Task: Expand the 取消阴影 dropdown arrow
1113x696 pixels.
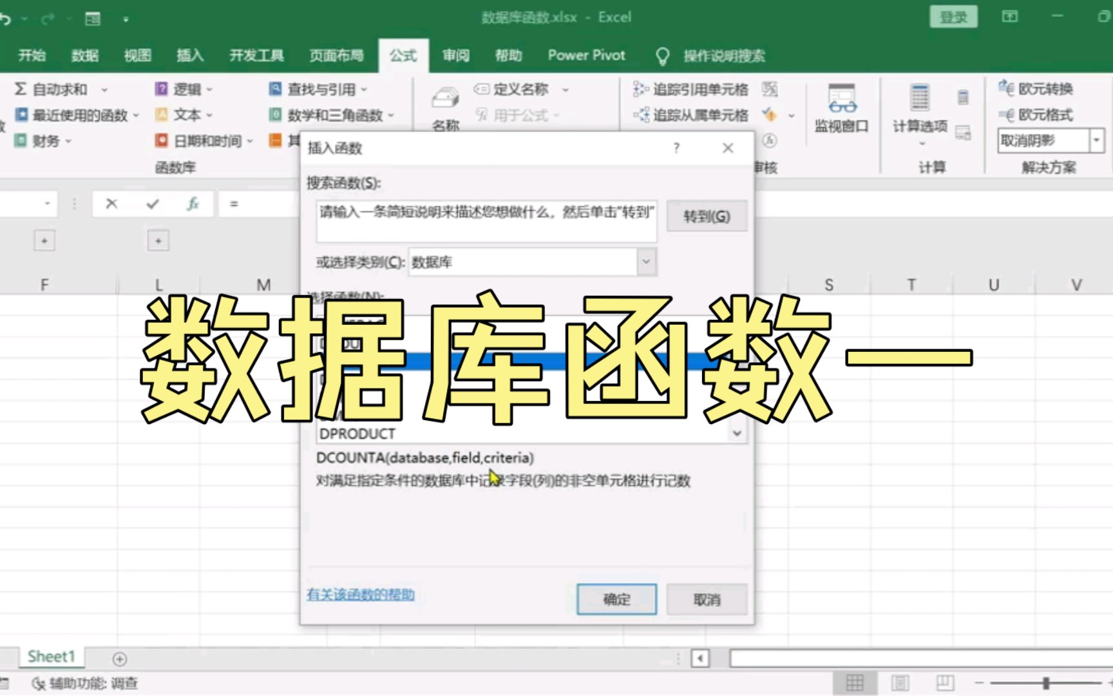Action: pyautogui.click(x=1096, y=140)
